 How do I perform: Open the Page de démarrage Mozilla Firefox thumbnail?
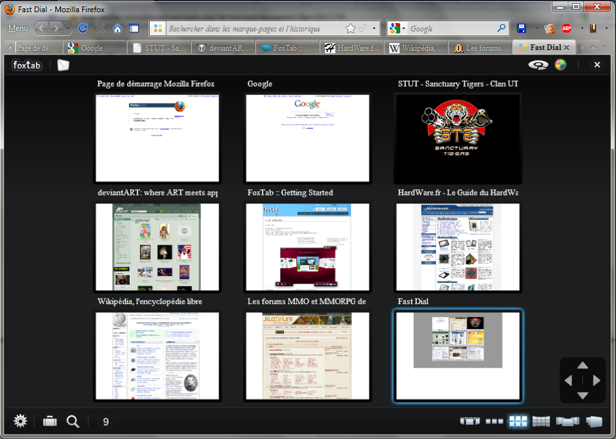click(157, 138)
